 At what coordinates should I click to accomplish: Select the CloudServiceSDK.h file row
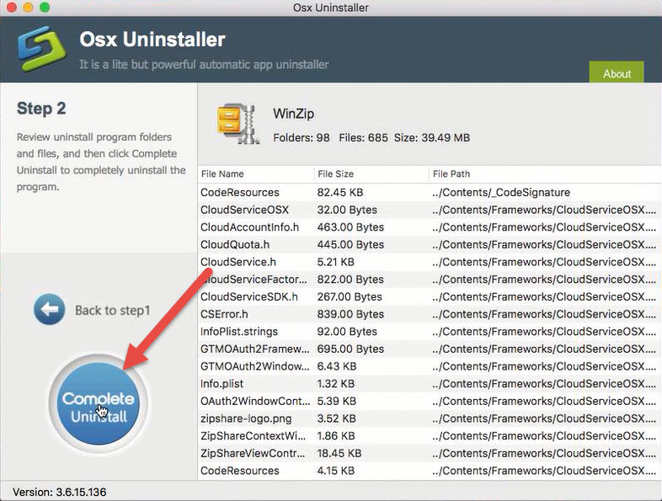(430, 296)
